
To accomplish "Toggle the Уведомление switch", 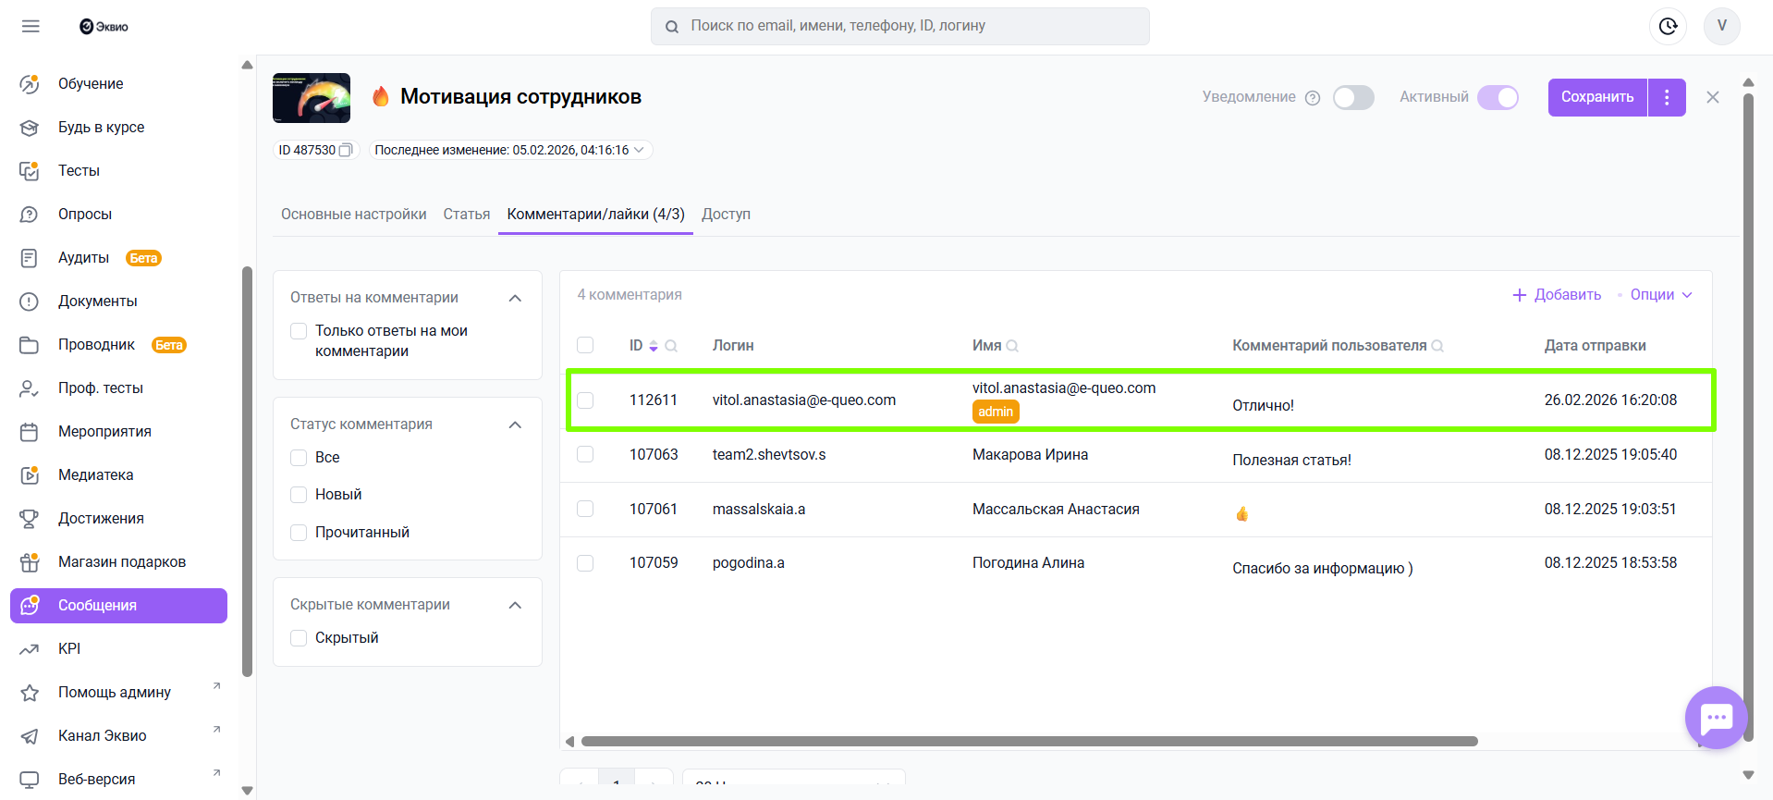I will coord(1353,97).
